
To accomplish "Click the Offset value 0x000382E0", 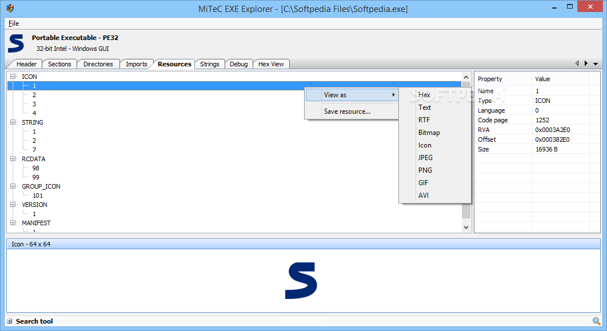I will coord(552,139).
